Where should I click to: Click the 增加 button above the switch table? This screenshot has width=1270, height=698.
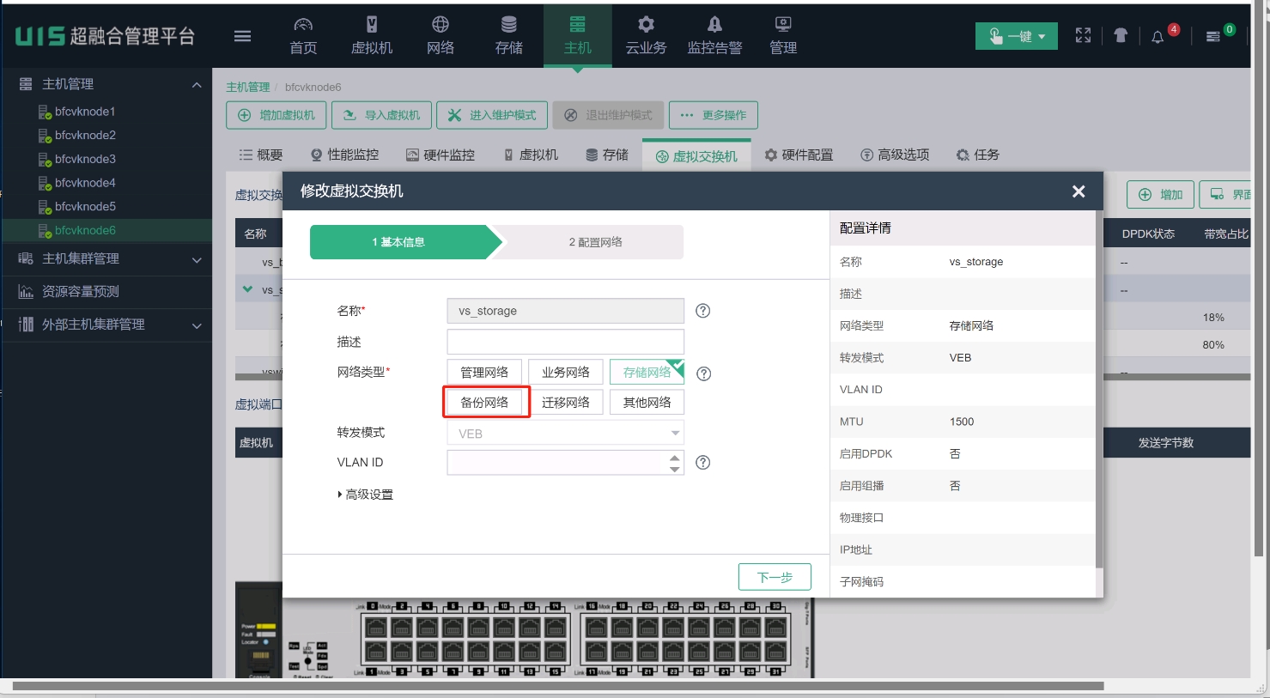click(x=1159, y=195)
